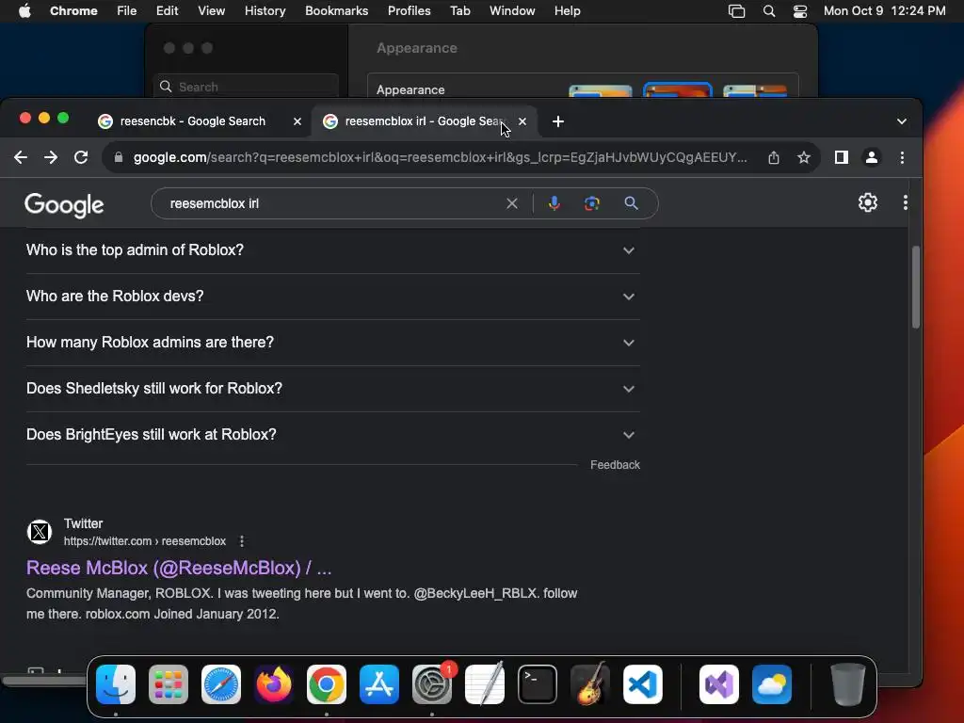Open Chrome three-dot menu
Image resolution: width=964 pixels, height=723 pixels.
coord(902,157)
